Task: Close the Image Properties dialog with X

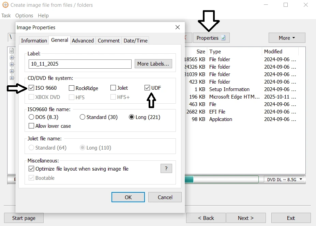Action: 177,27
